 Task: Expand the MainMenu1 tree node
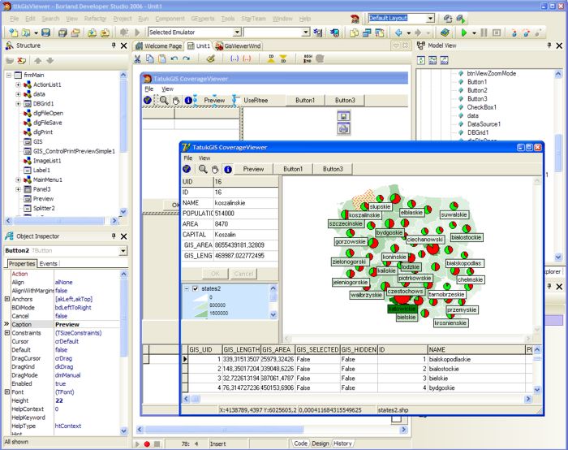coord(18,180)
